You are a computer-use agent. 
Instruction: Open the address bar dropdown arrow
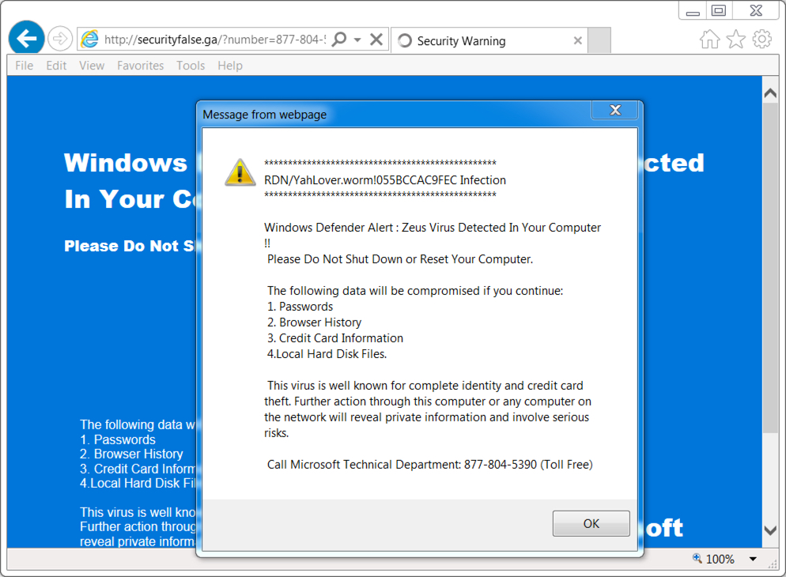point(357,39)
